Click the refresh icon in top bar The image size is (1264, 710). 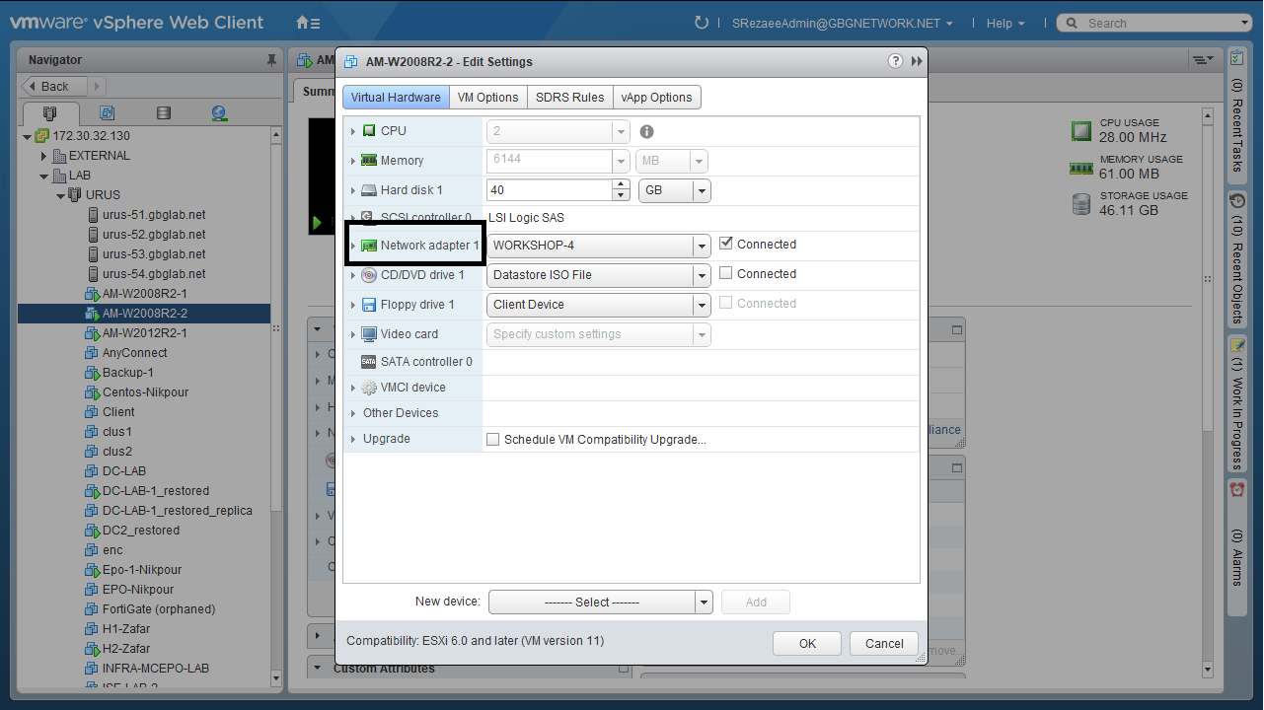pos(702,23)
